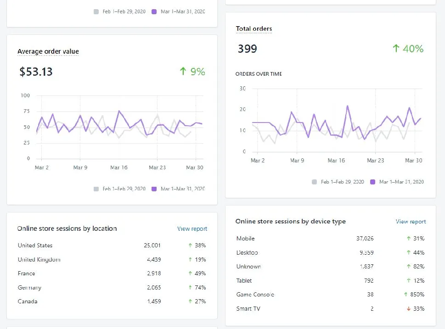The height and width of the screenshot is (329, 445).
Task: Click purple Mar legend swatch in Total orders
Action: [x=372, y=182]
